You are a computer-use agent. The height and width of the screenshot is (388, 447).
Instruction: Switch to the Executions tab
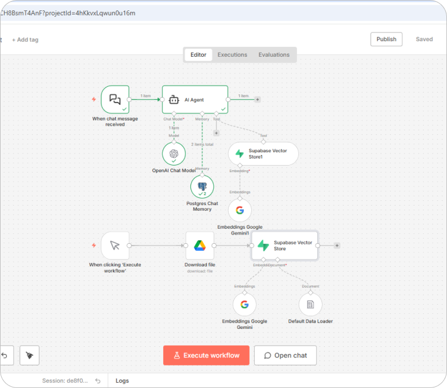point(232,55)
